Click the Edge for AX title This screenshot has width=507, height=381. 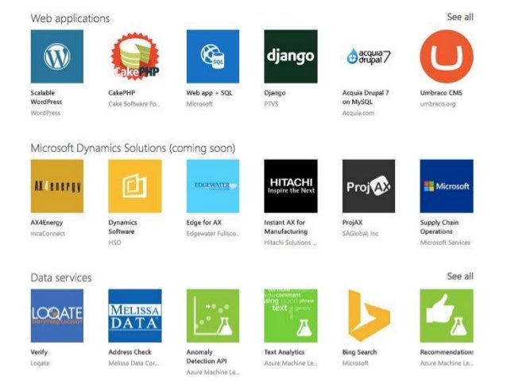(x=203, y=223)
